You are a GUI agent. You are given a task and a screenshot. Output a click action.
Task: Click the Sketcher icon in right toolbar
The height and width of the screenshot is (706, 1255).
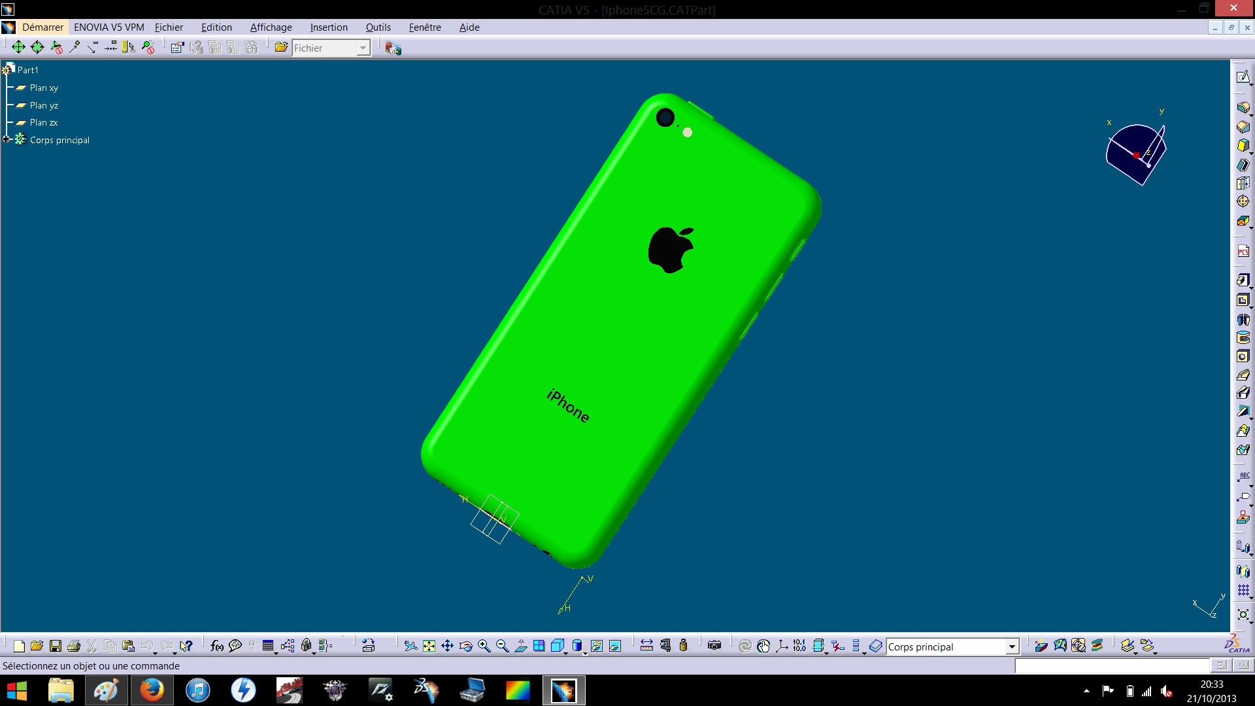coord(1243,77)
